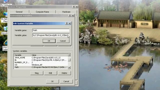Click system variables list scroll up arrow
The image size is (160, 90).
click(69, 55)
